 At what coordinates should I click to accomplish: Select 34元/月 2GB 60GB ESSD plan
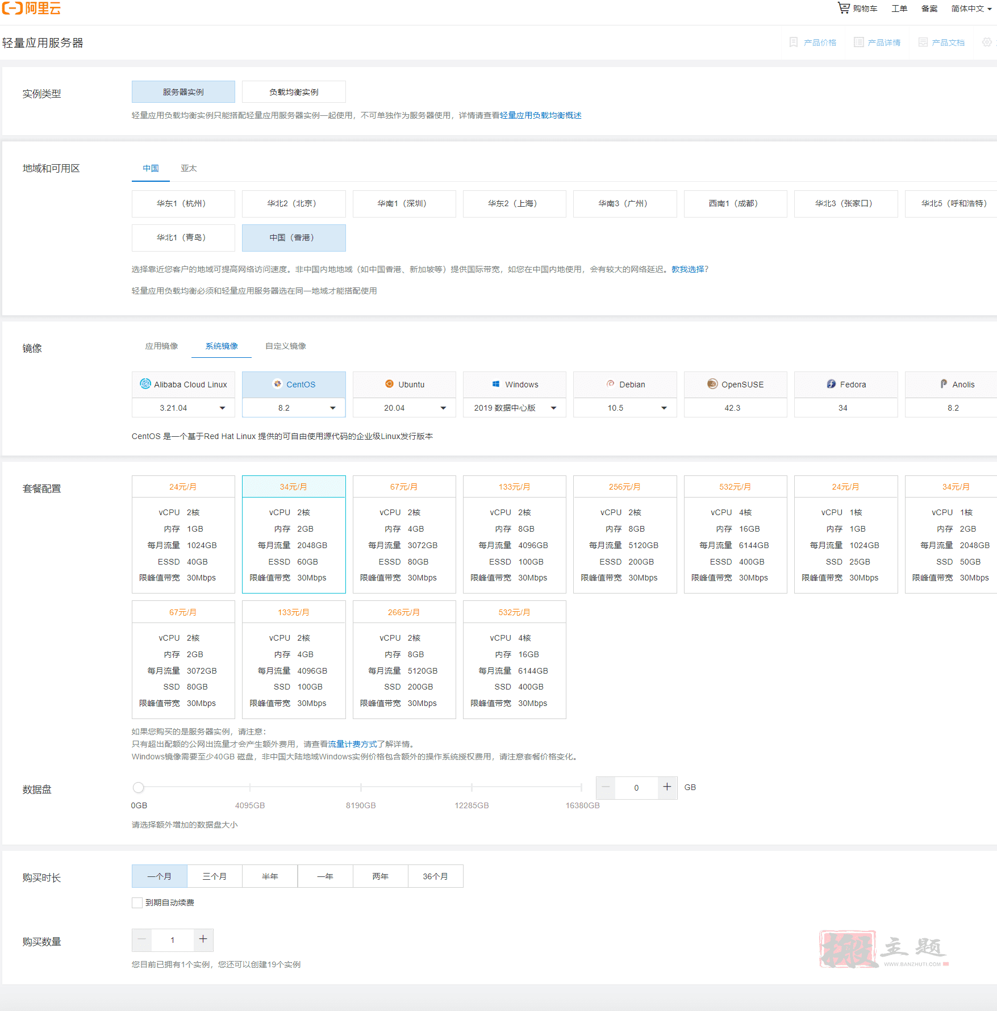tap(294, 534)
